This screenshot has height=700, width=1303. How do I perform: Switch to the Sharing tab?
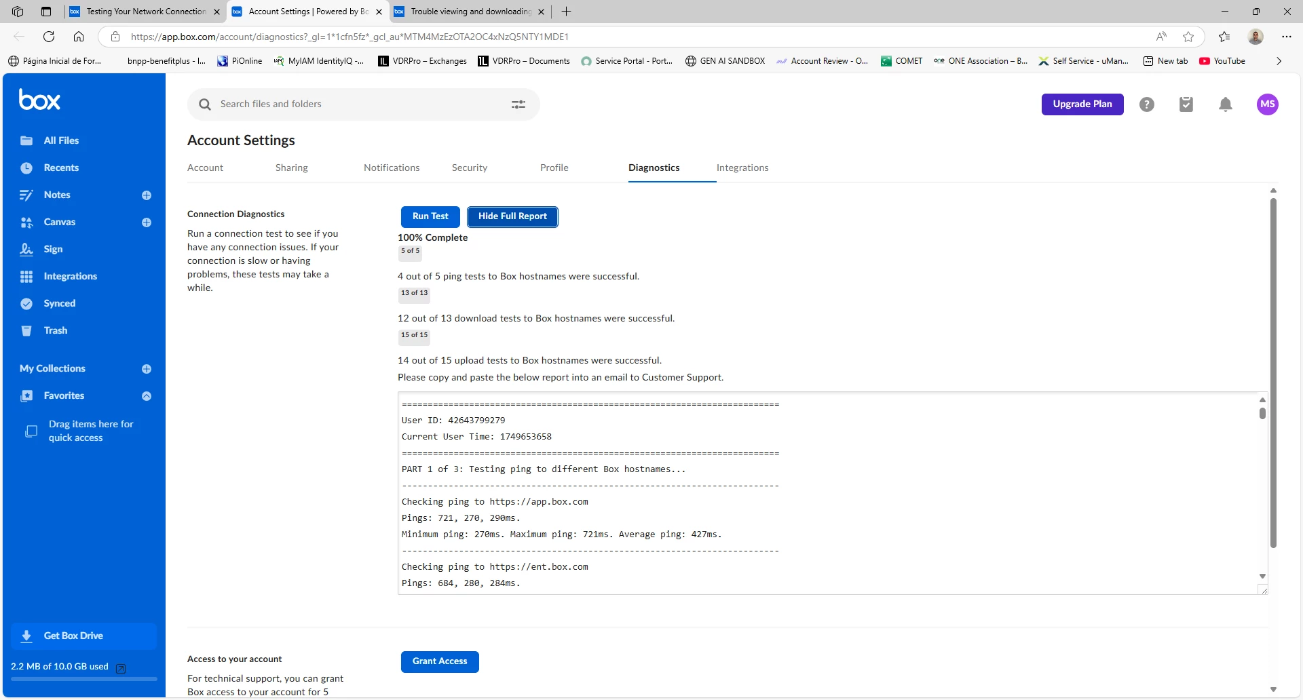click(x=292, y=168)
